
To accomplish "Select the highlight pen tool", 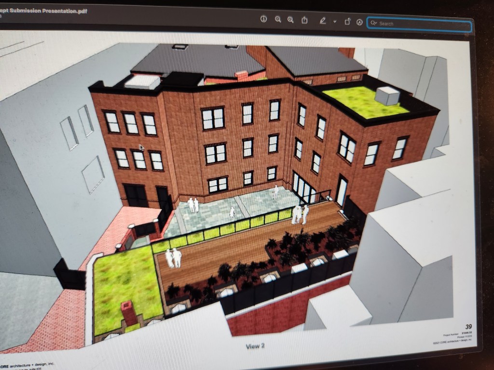I will (322, 21).
